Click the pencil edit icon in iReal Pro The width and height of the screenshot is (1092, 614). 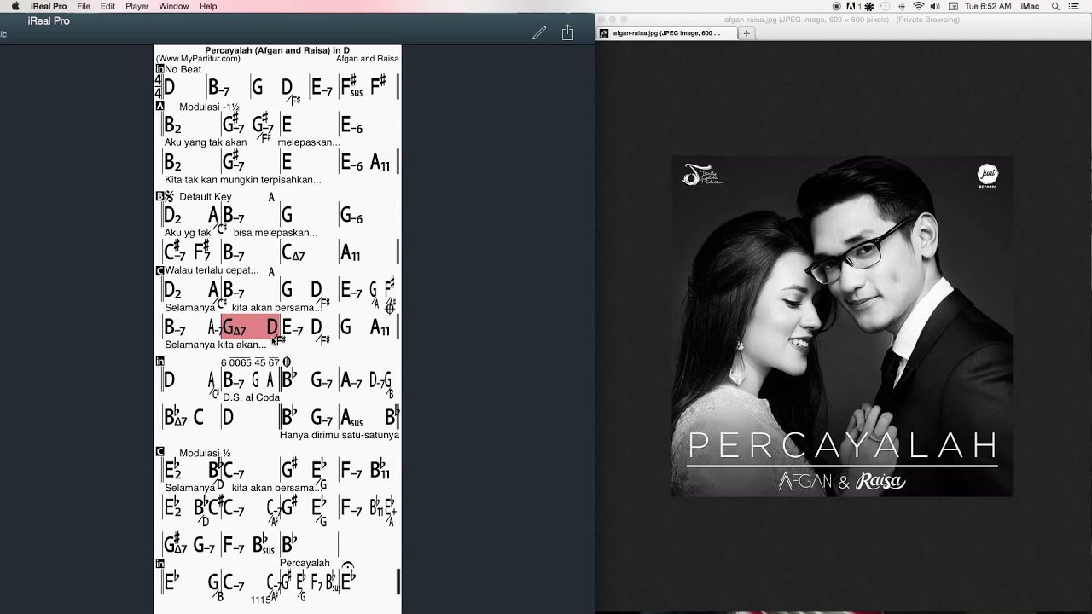tap(539, 32)
